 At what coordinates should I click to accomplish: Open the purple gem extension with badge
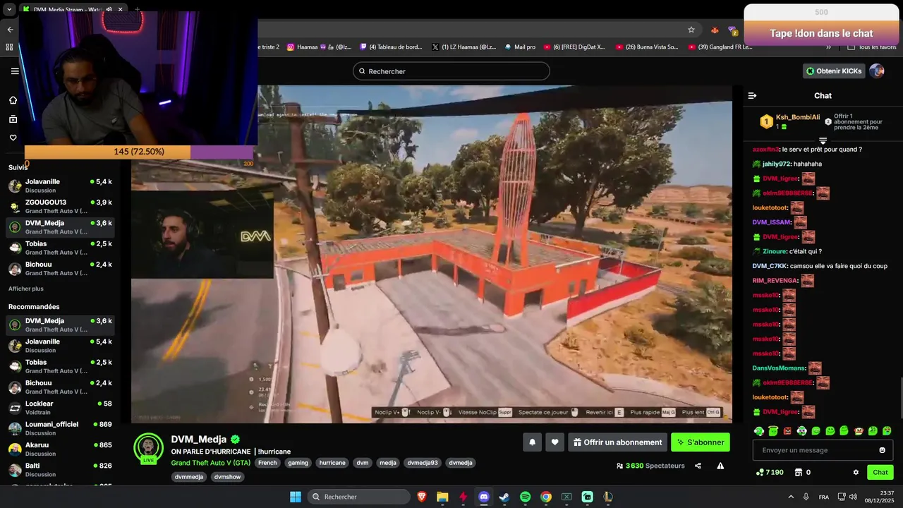[x=733, y=30]
